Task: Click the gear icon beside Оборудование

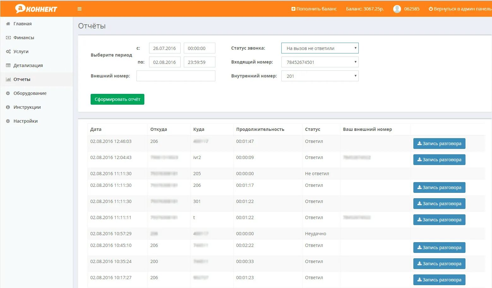Action: (x=8, y=93)
